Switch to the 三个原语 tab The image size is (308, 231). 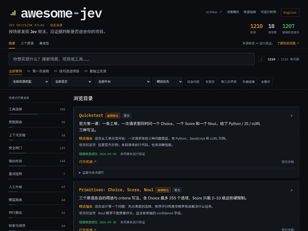pyautogui.click(x=27, y=43)
